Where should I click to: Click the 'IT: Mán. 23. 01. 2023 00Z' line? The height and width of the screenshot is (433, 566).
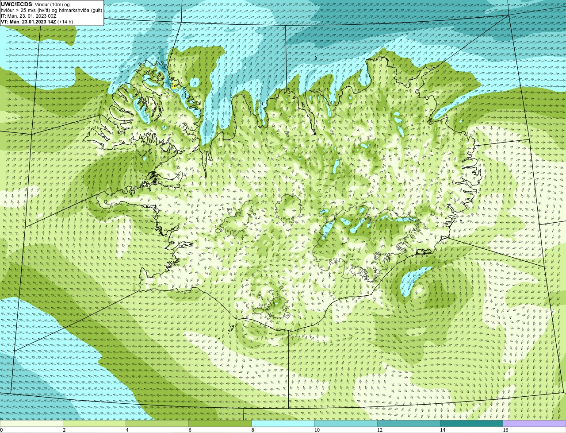click(x=29, y=16)
